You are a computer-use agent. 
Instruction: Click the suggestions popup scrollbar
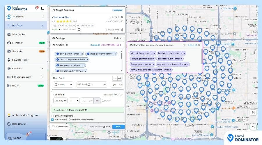[x=202, y=57]
